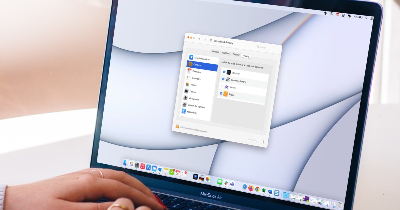Open Microsoft Teams from the Dock
The height and width of the screenshot is (210, 400).
[x=232, y=184]
